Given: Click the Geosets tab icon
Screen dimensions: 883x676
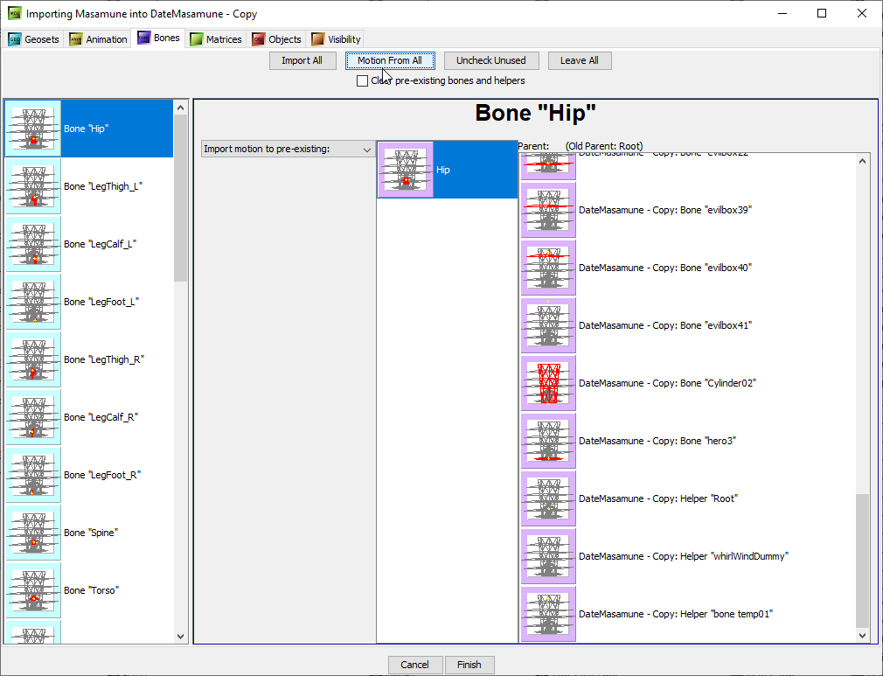Looking at the screenshot, I should click(x=15, y=39).
